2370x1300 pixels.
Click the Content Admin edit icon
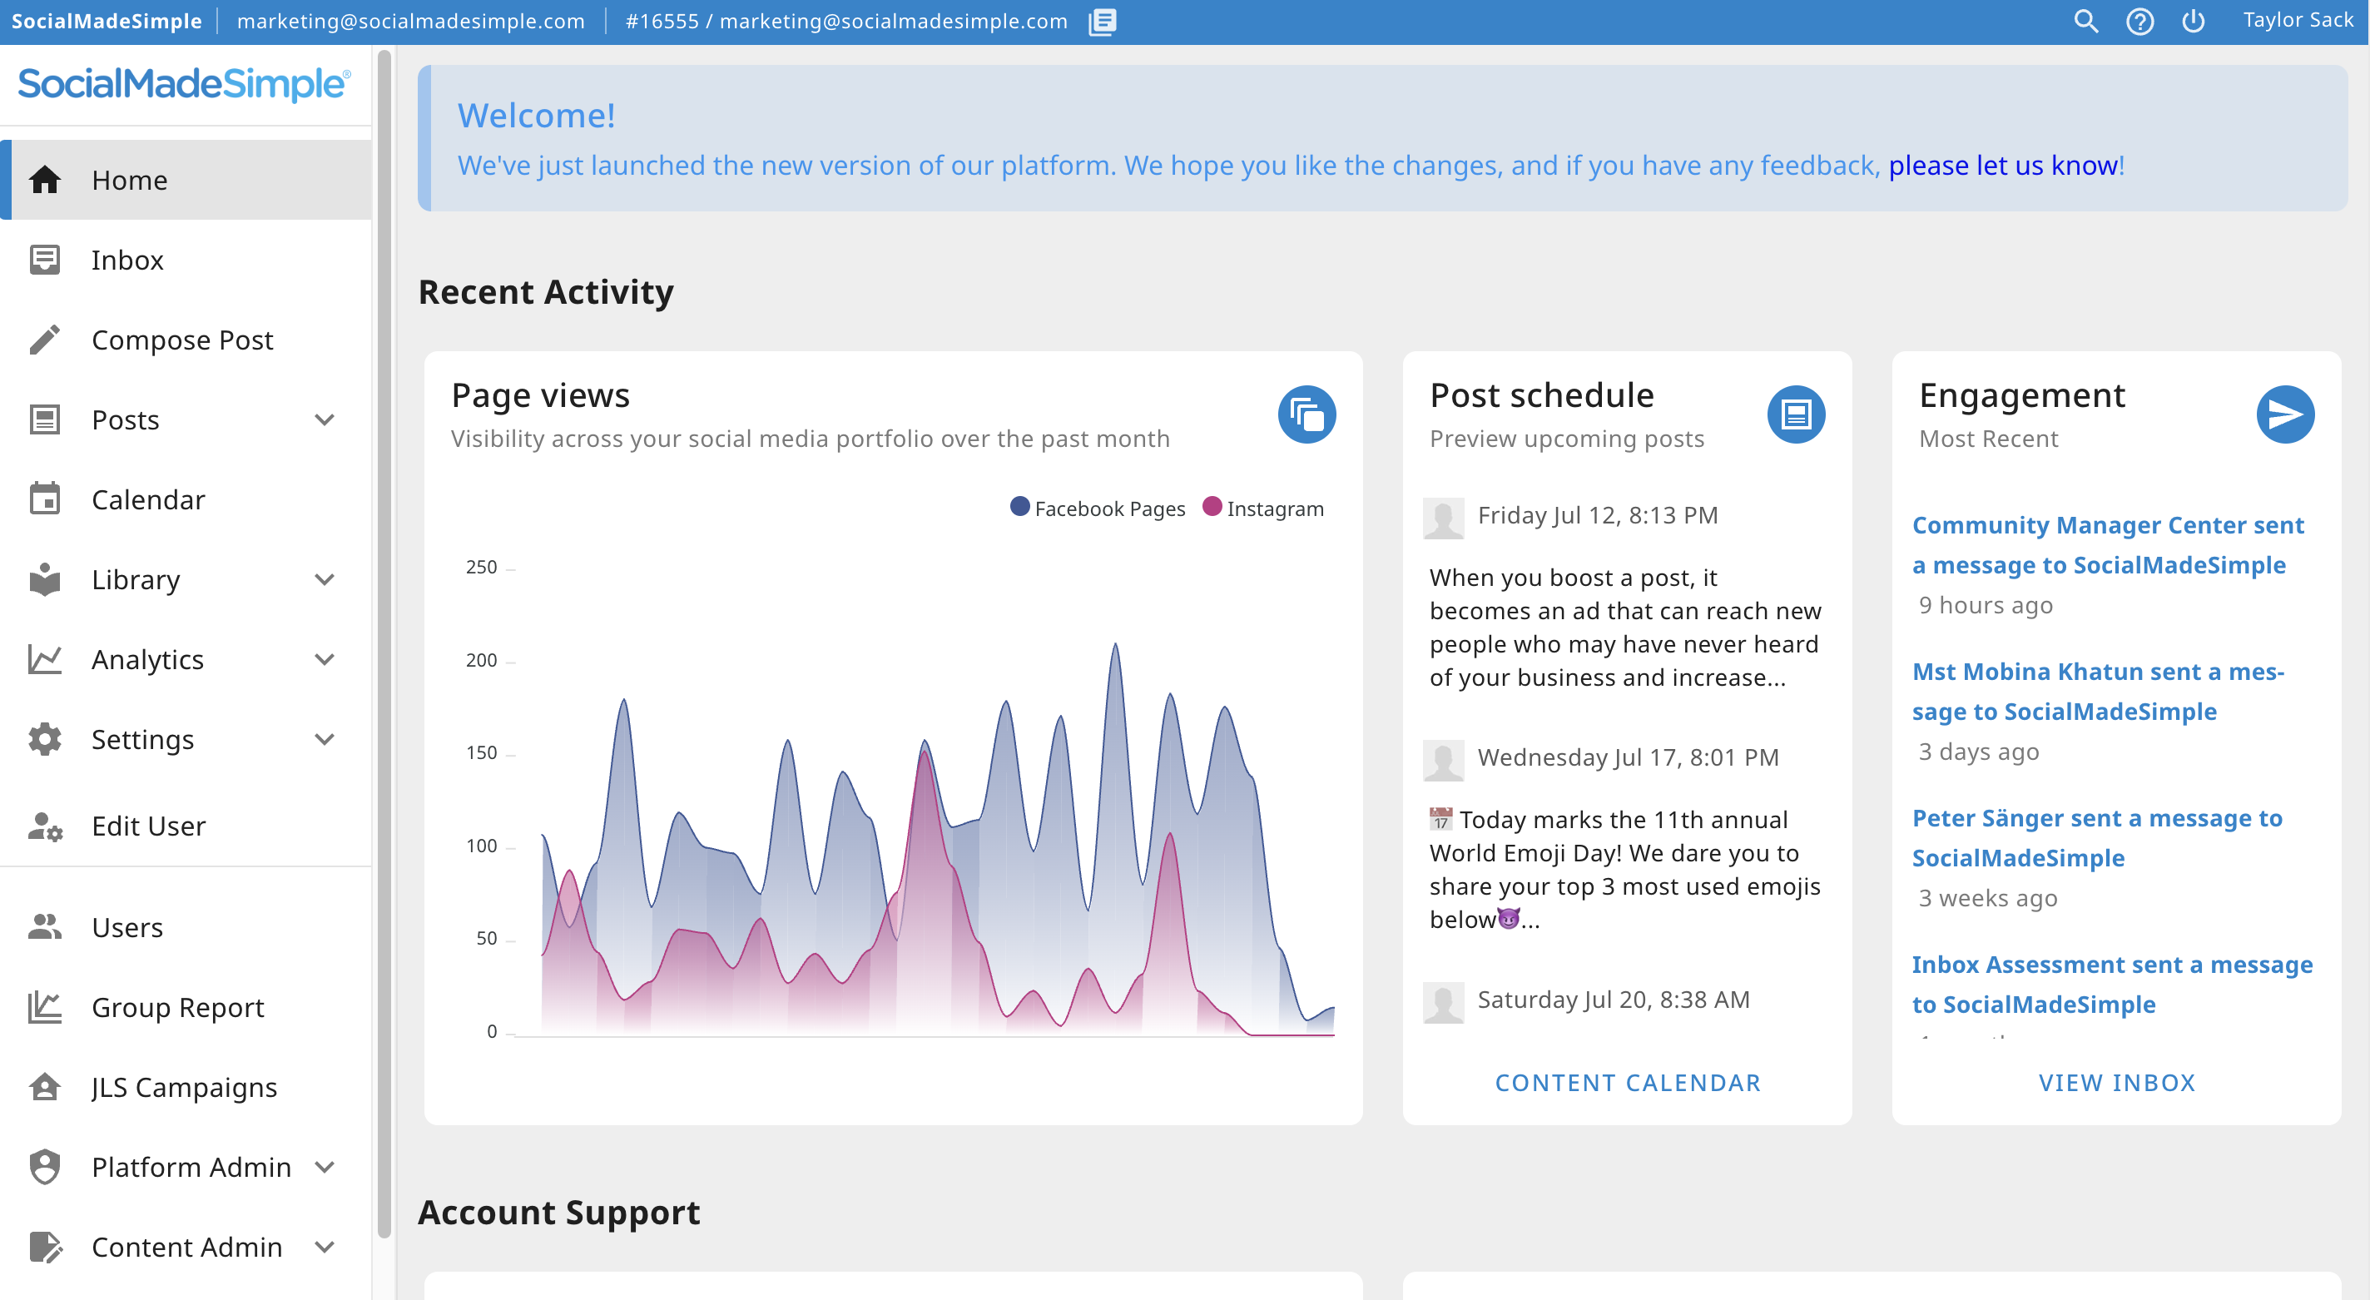click(45, 1248)
